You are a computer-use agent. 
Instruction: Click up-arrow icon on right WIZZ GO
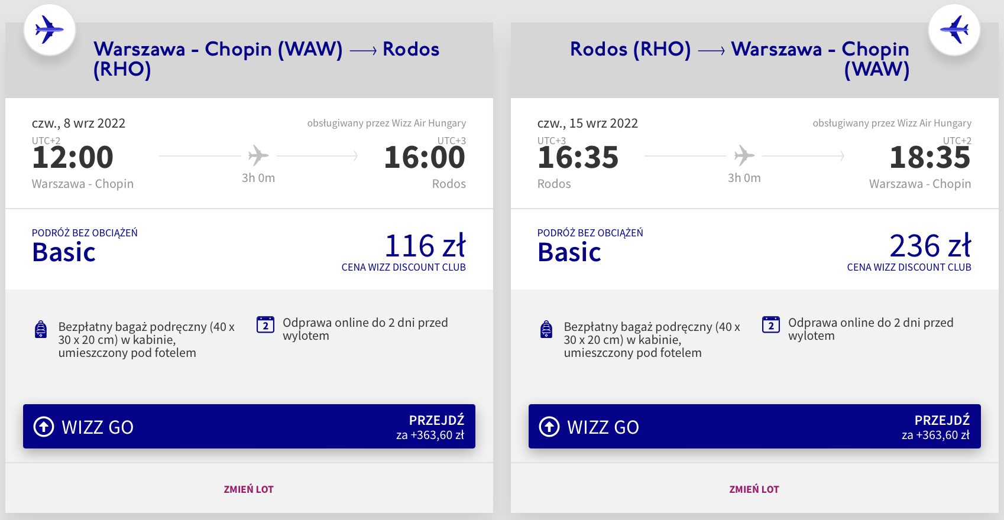pos(549,427)
